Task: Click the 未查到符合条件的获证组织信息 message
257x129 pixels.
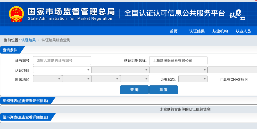Action: (x=186, y=109)
